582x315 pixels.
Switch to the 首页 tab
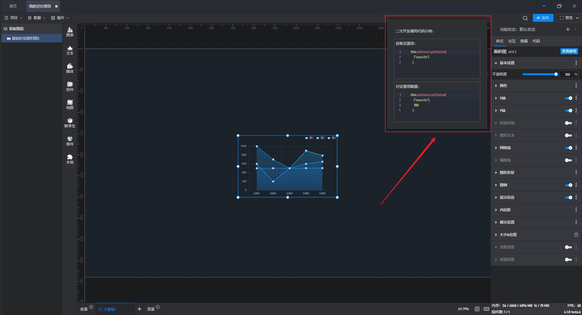pos(13,6)
